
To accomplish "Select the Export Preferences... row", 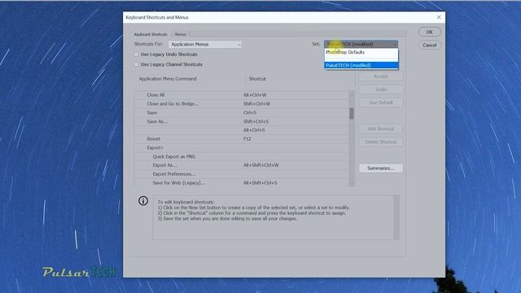I will [242, 174].
